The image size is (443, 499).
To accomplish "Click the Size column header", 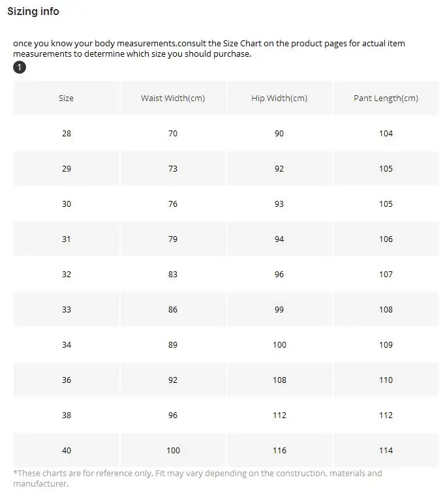I will click(x=66, y=98).
